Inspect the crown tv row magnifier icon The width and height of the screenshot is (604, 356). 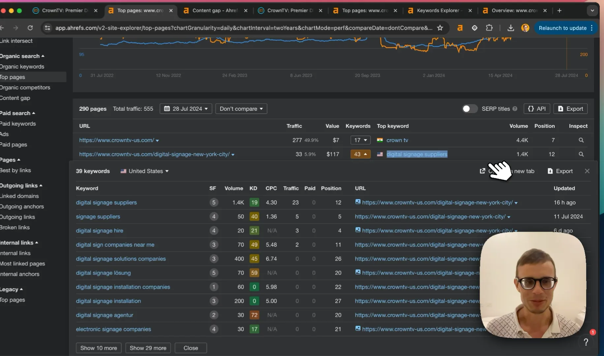[x=581, y=140]
